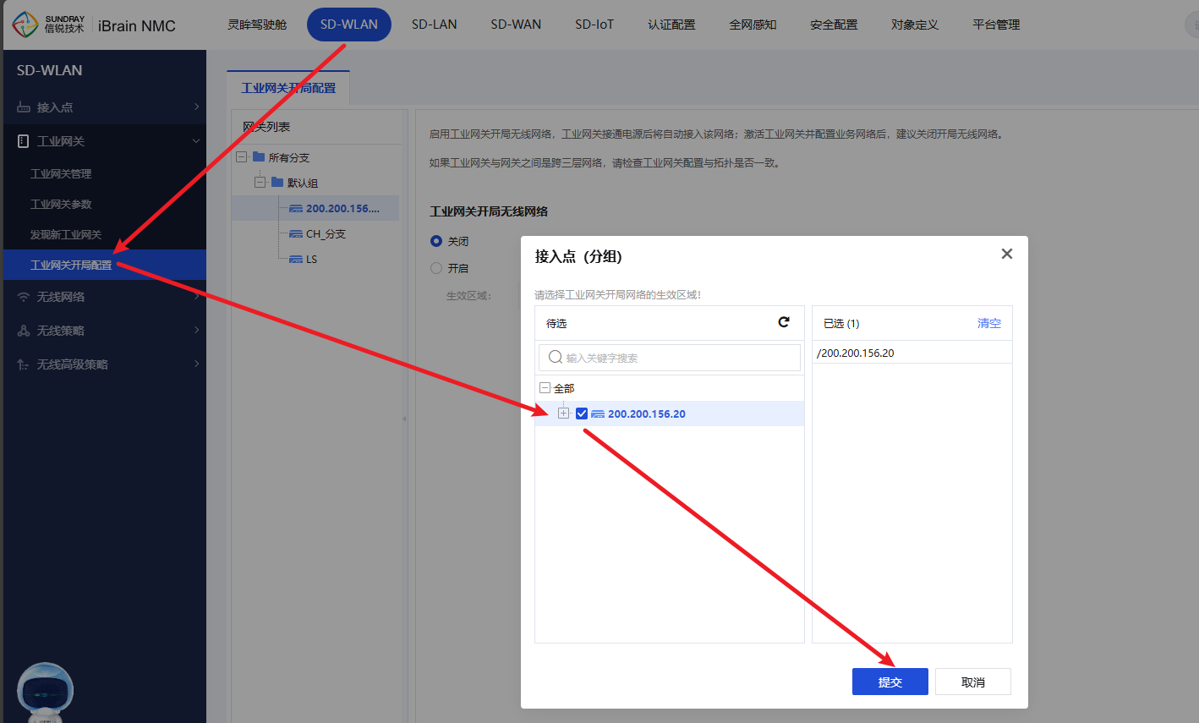Click the search magnifier icon in dialog
Image resolution: width=1199 pixels, height=723 pixels.
click(x=556, y=358)
